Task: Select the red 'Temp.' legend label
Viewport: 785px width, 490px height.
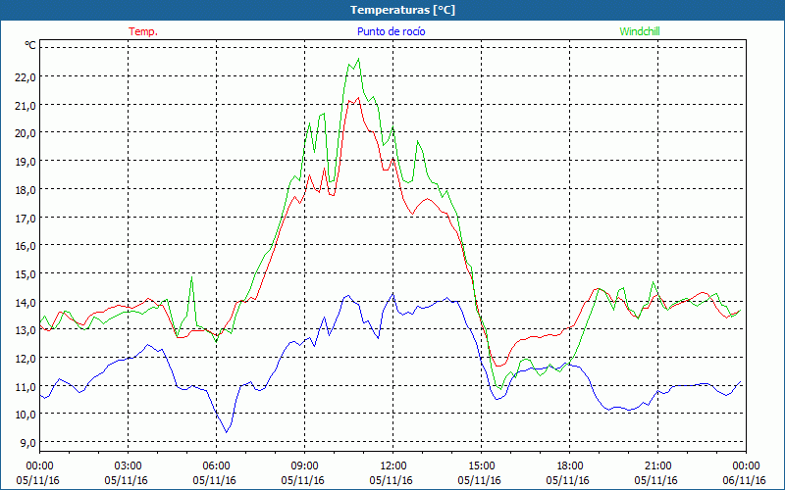Action: (143, 31)
